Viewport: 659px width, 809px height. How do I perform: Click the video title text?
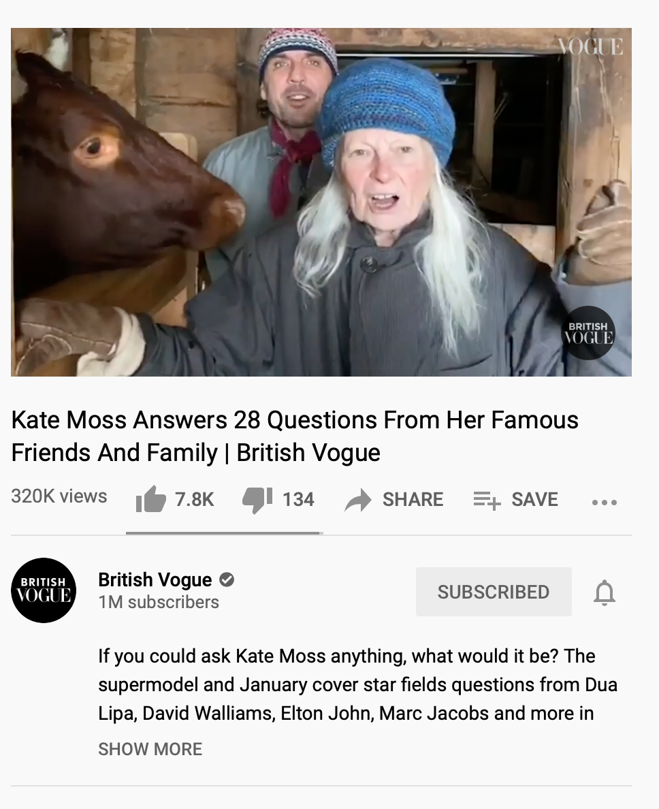294,436
